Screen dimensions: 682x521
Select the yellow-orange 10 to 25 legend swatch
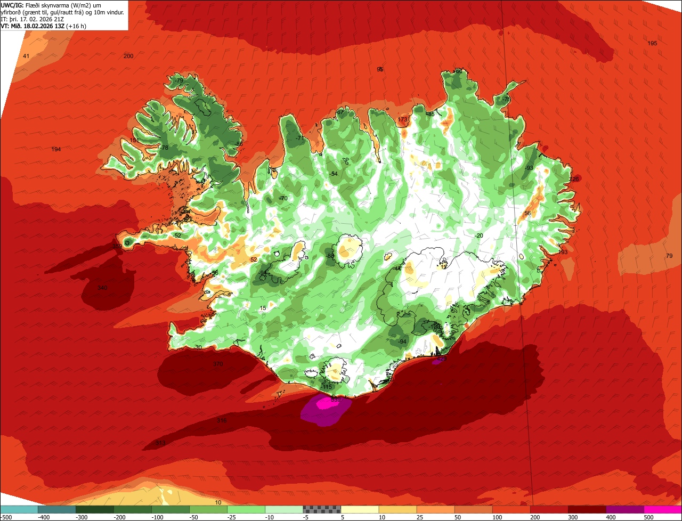[397, 509]
